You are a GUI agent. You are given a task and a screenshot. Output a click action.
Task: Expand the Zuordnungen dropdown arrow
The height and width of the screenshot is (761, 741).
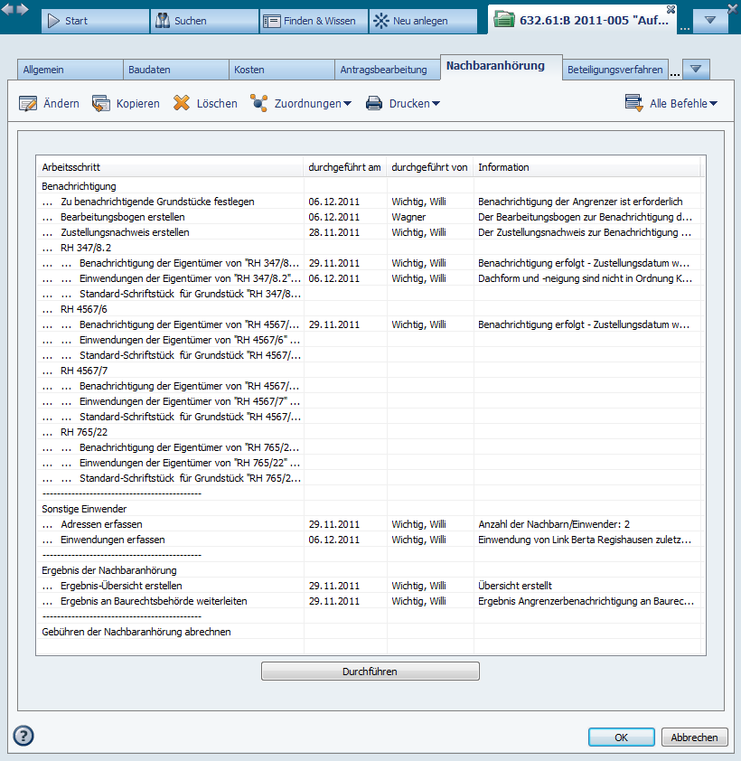[x=348, y=104]
